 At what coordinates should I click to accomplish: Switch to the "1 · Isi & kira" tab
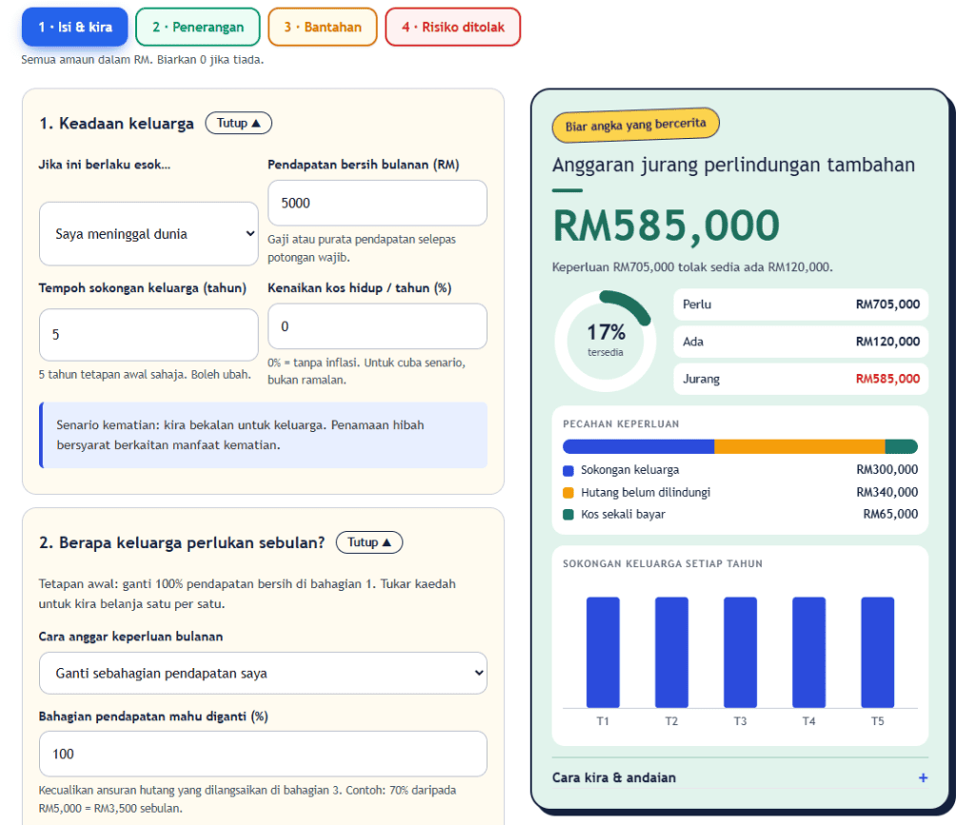(x=74, y=27)
